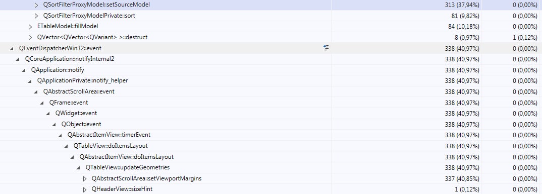Click the 337 (40,85%) sample value

pyautogui.click(x=462, y=178)
